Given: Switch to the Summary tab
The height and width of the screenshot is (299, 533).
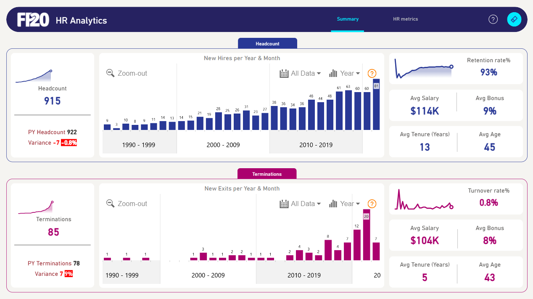Looking at the screenshot, I should (x=348, y=19).
